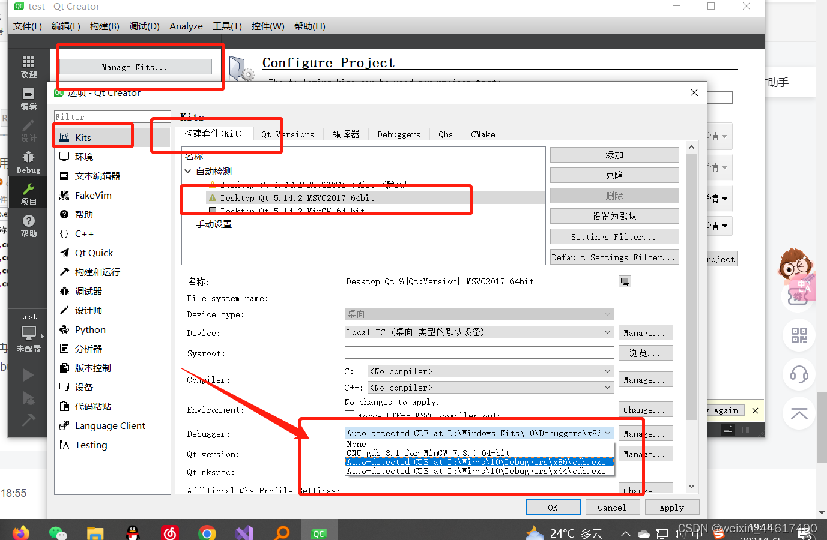Choose GNU gdb 8.1 for MinGW debugger
Image resolution: width=827 pixels, height=540 pixels.
click(479, 453)
